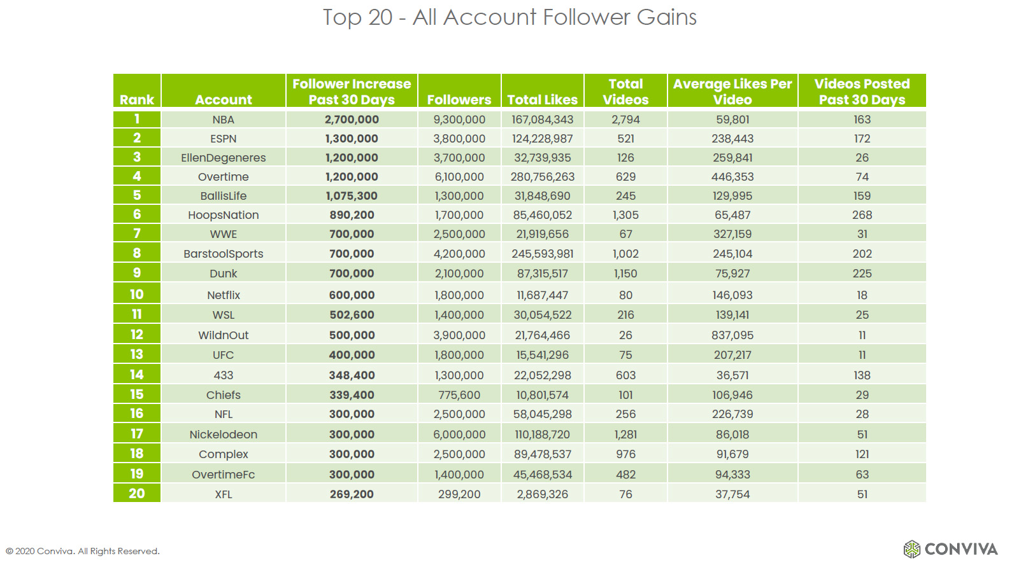Click the 'Follower Increase Past 30 Days' header
1014x565 pixels.
tap(352, 92)
